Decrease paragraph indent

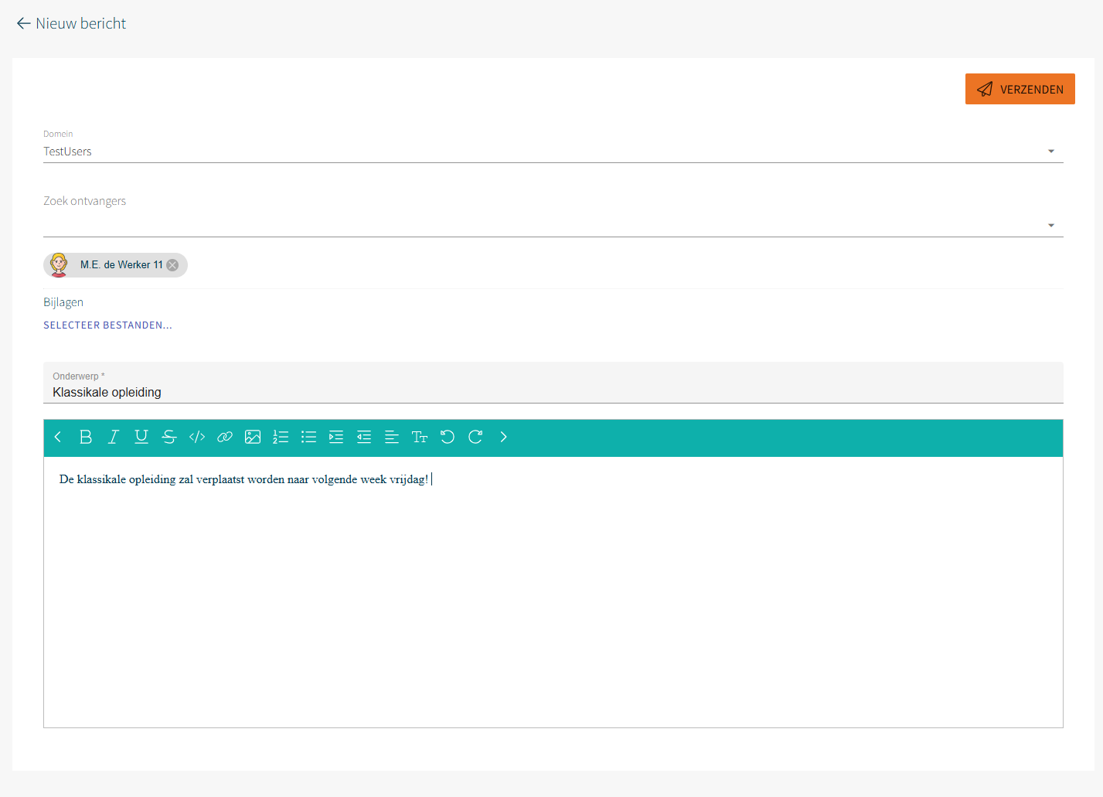(364, 437)
